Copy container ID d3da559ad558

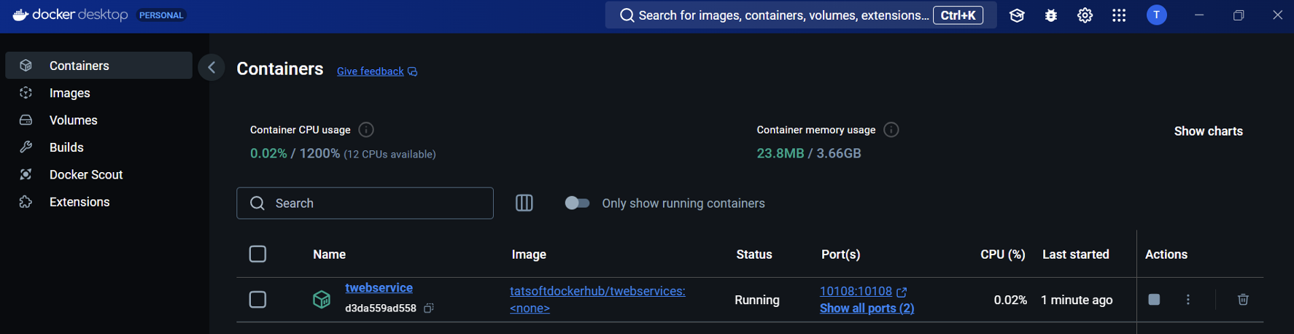pos(429,308)
